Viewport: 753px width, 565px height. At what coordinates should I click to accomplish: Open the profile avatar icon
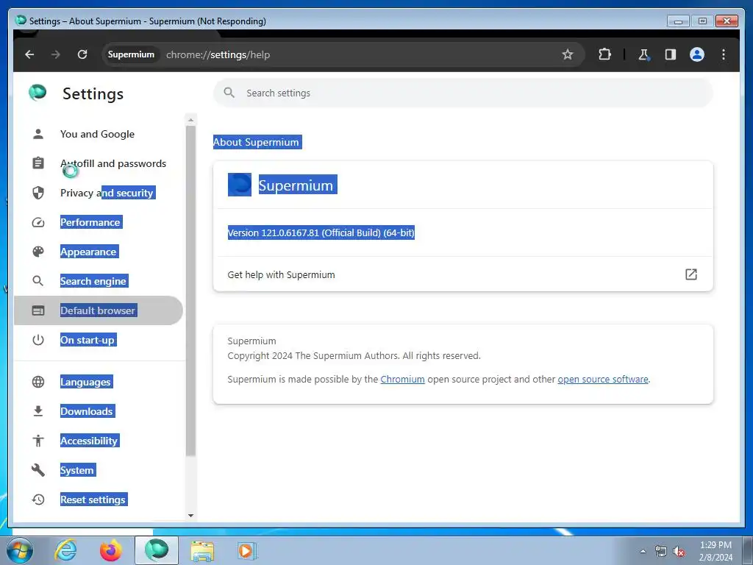coord(697,54)
